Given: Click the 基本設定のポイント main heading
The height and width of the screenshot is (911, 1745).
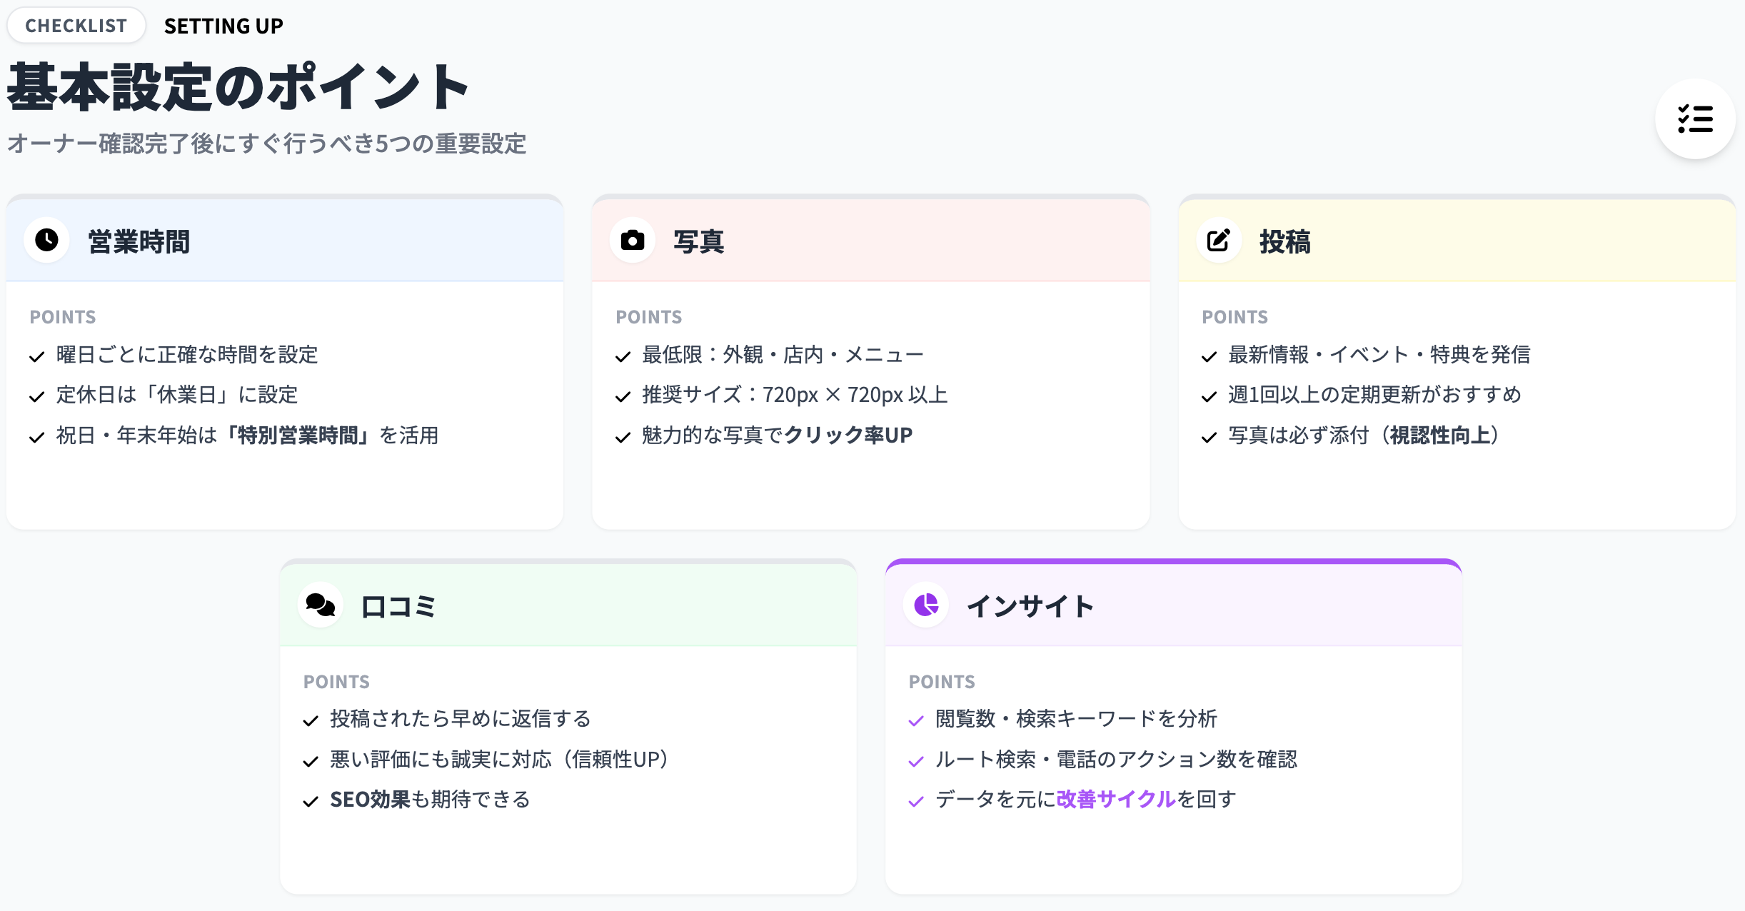Looking at the screenshot, I should click(x=238, y=87).
